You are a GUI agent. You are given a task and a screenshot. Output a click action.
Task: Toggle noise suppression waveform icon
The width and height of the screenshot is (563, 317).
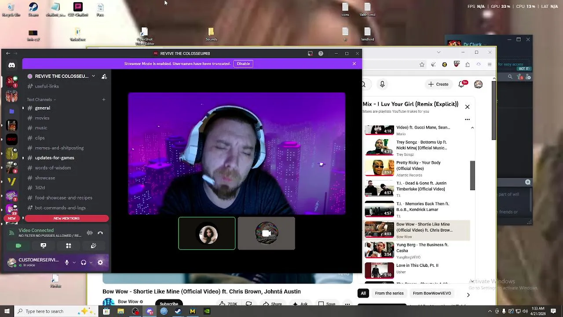click(x=90, y=233)
